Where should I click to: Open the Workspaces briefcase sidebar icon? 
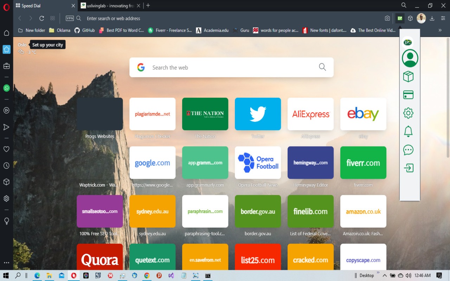coord(6,66)
